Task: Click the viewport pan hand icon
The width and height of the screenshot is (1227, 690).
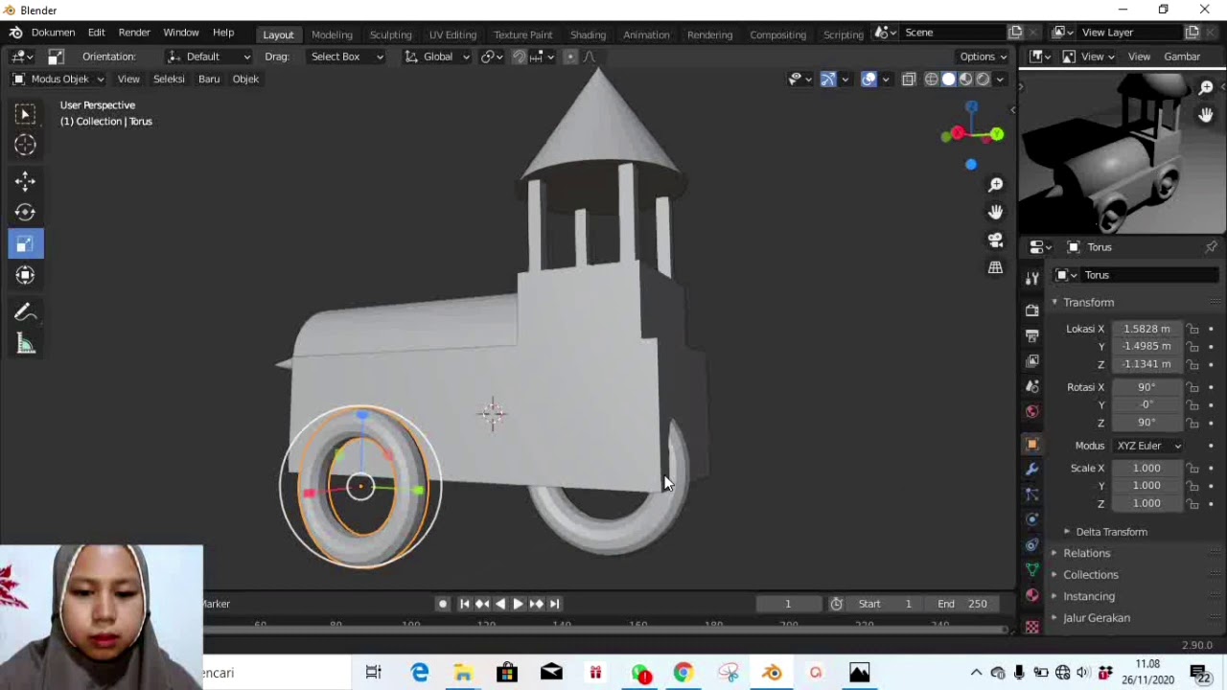Action: pyautogui.click(x=996, y=212)
